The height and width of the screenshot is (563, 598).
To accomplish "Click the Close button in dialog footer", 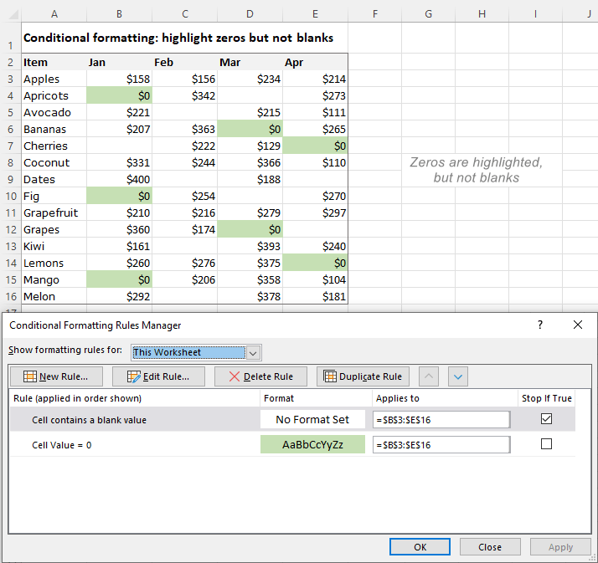I will click(490, 547).
